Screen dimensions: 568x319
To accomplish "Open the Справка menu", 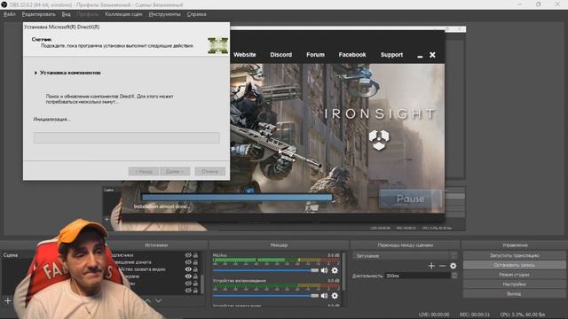I will [x=197, y=14].
